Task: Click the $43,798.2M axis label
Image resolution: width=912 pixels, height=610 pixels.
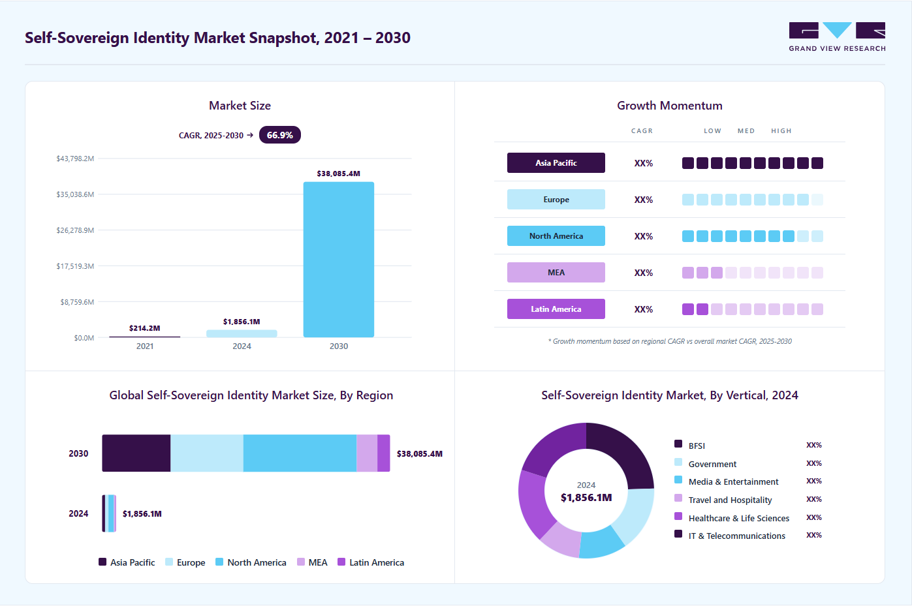Action: point(75,159)
